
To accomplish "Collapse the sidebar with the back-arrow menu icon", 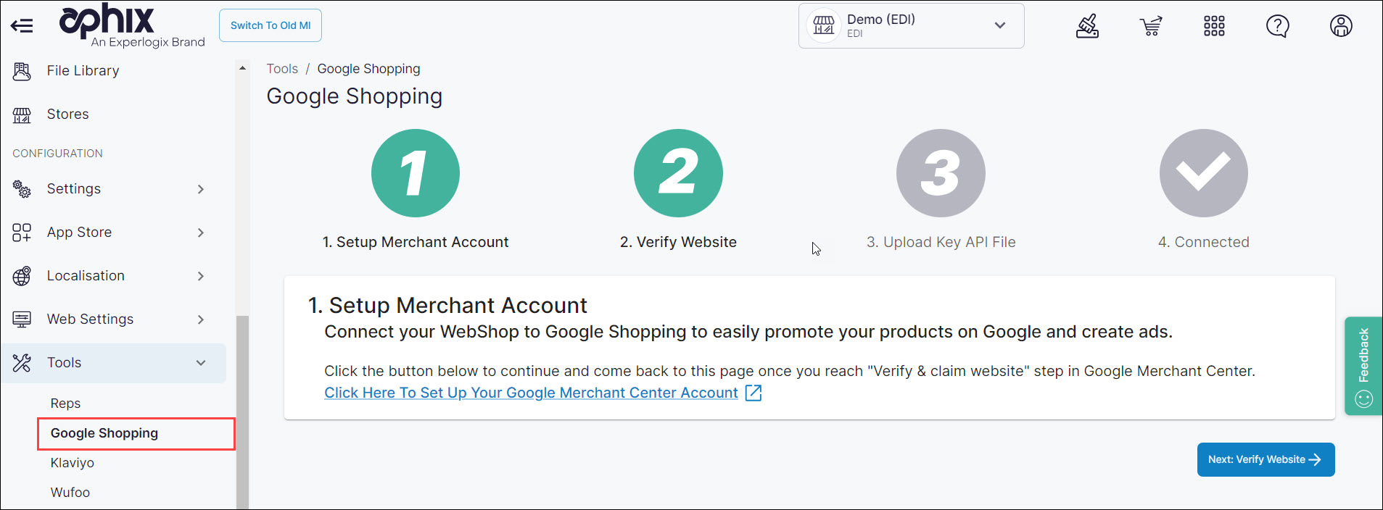I will click(x=22, y=26).
